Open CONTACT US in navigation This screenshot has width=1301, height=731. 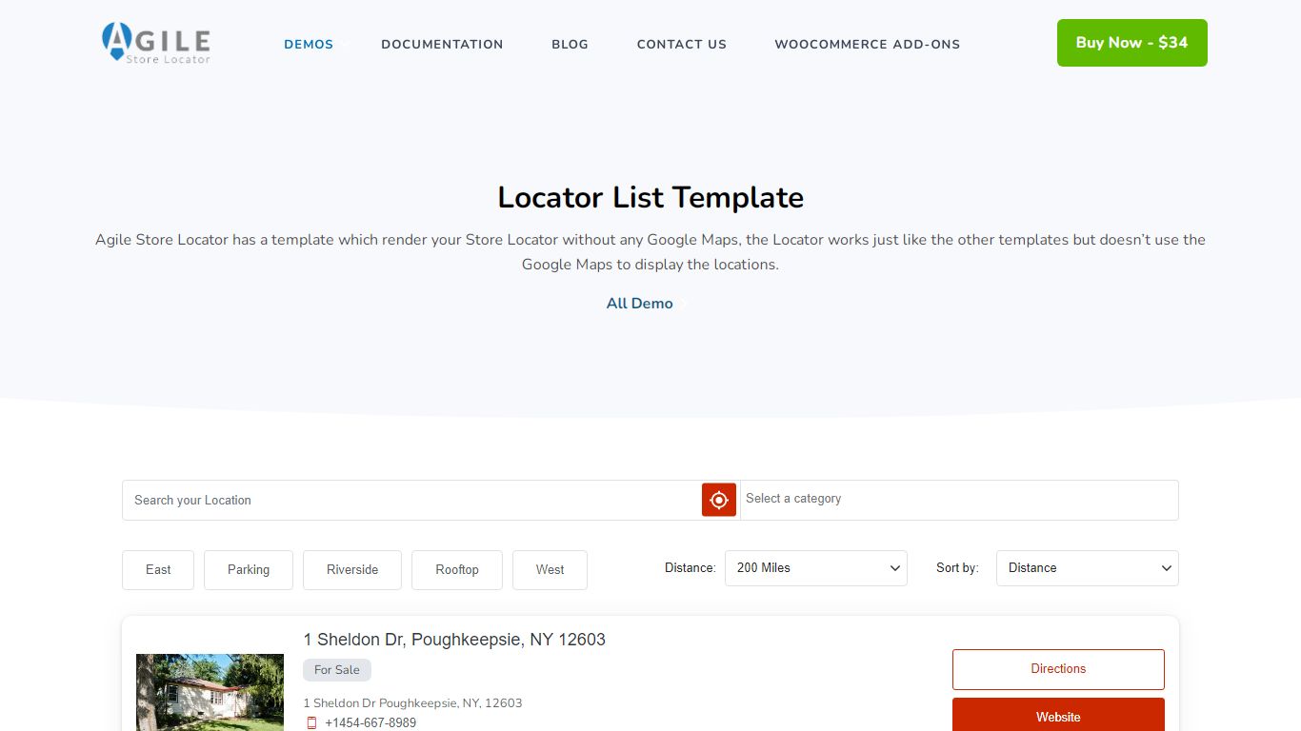click(x=681, y=44)
